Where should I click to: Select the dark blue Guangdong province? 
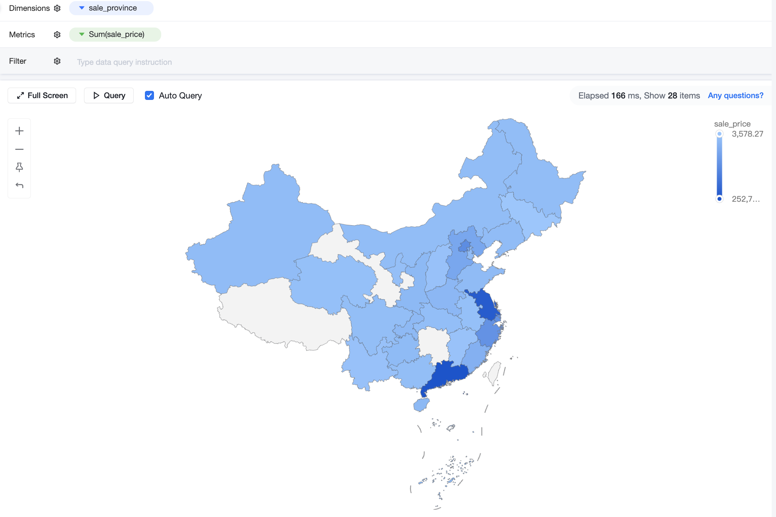coord(448,375)
